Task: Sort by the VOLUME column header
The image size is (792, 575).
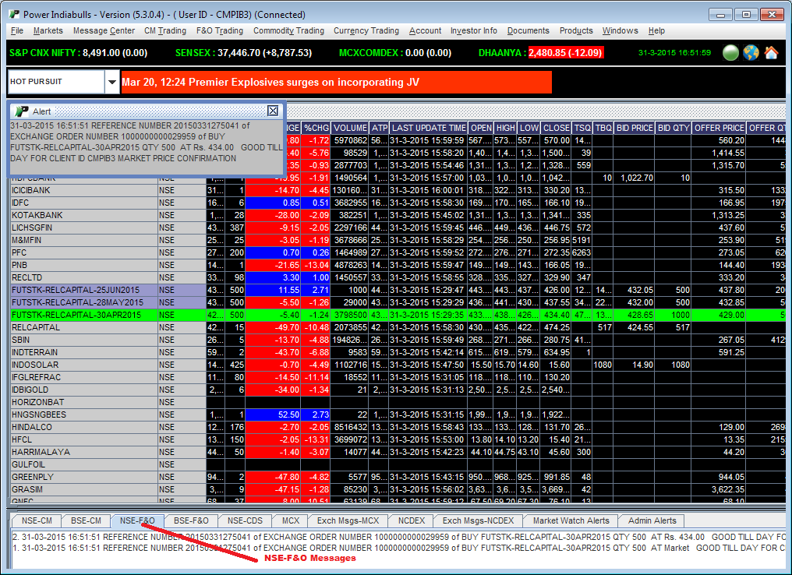Action: pos(350,128)
